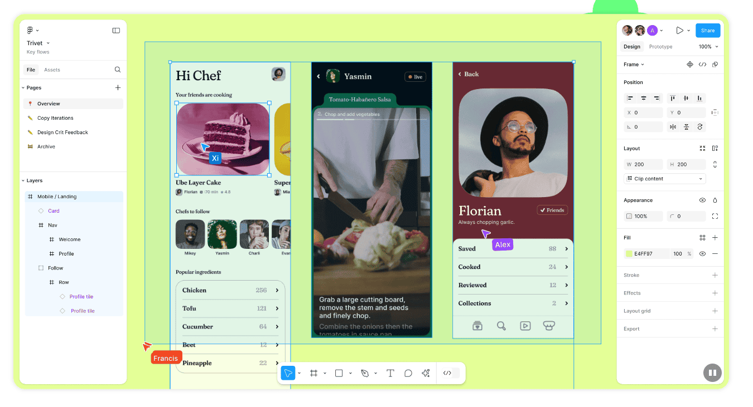The image size is (753, 407).
Task: Open the Figma main menu logo
Action: click(30, 31)
